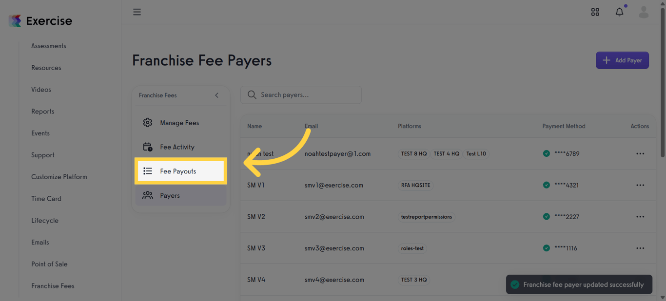The width and height of the screenshot is (666, 301).
Task: Click the notification bell icon
Action: [x=619, y=12]
